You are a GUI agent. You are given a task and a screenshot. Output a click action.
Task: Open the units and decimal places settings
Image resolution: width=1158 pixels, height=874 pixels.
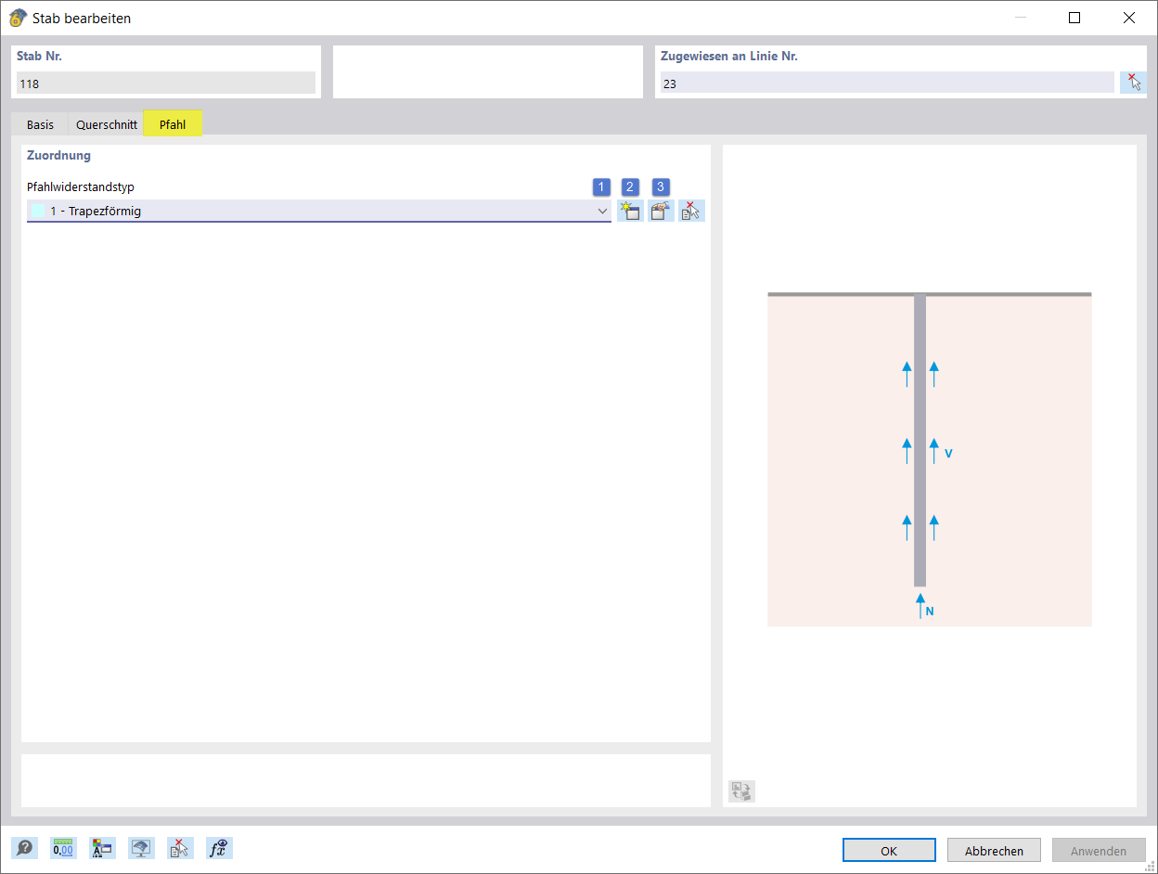point(61,848)
